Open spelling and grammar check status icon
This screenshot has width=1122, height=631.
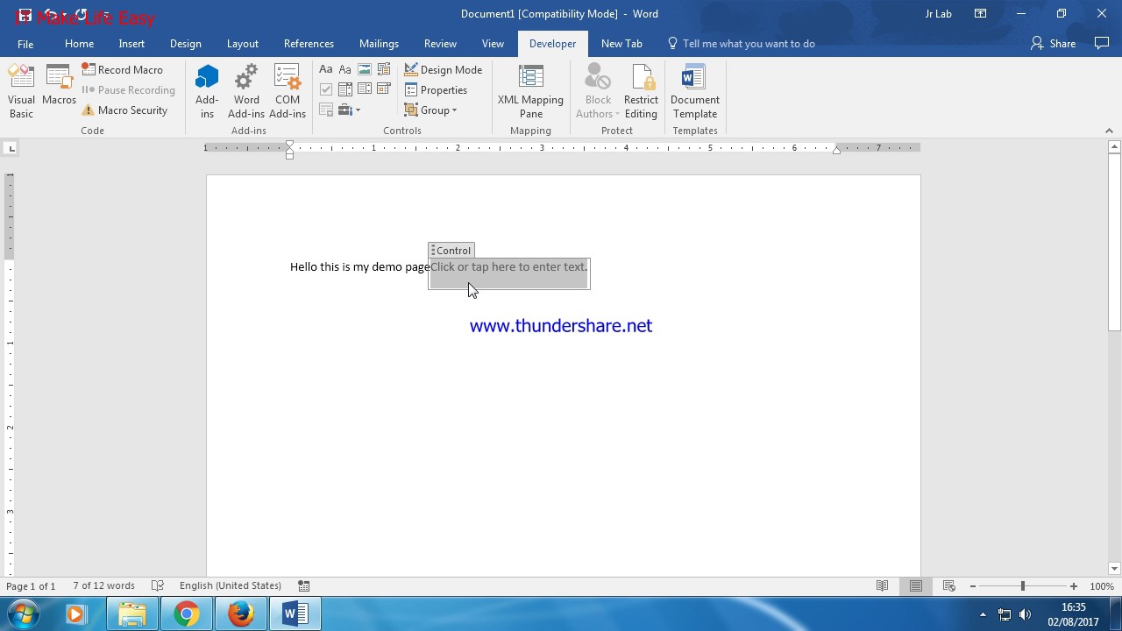[158, 585]
